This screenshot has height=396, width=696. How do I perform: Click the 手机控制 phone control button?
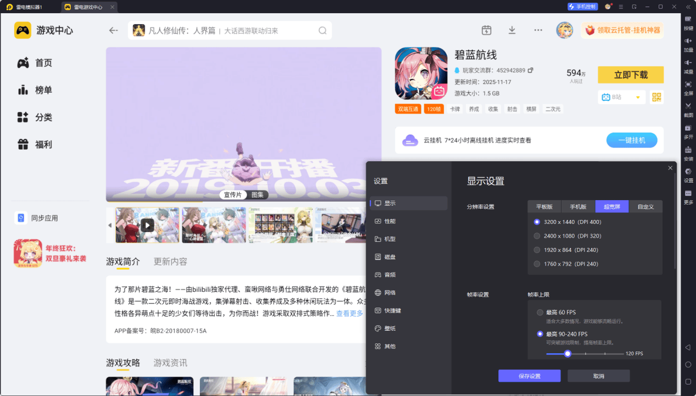(x=582, y=7)
